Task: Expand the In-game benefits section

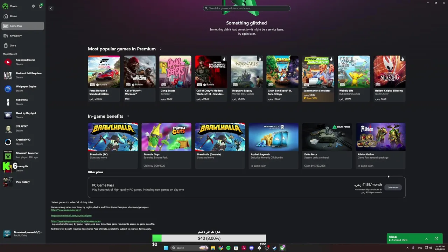Action: [128, 116]
